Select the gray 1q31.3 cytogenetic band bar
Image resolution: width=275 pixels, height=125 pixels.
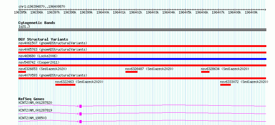pyautogui.click(x=142, y=30)
